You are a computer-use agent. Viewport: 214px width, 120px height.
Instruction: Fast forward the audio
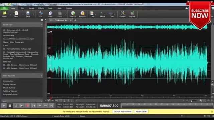pyautogui.click(x=45, y=106)
